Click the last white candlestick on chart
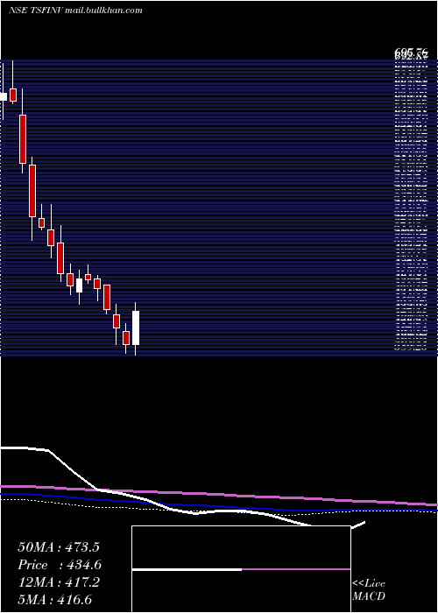This screenshot has height=613, width=438. [x=136, y=328]
